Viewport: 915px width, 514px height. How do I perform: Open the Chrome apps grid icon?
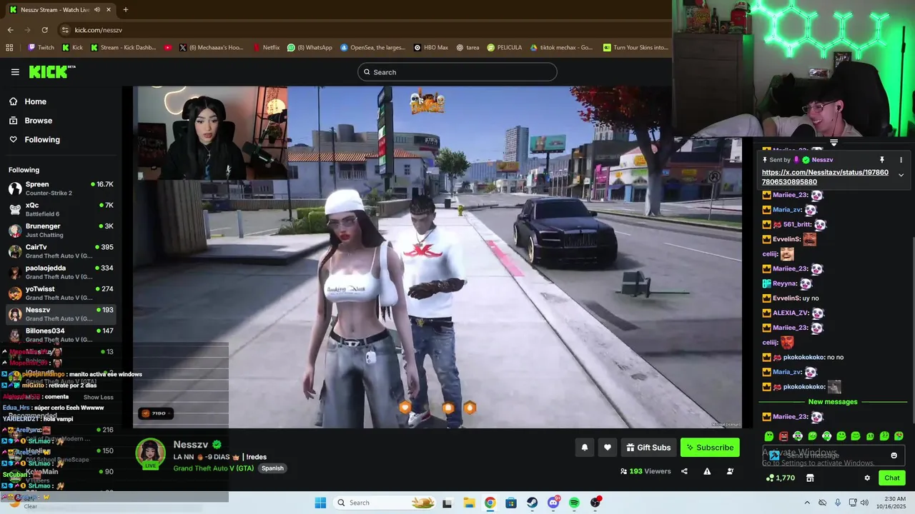9,48
